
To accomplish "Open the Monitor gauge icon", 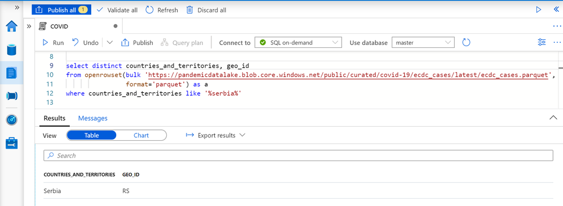I will click(x=11, y=119).
